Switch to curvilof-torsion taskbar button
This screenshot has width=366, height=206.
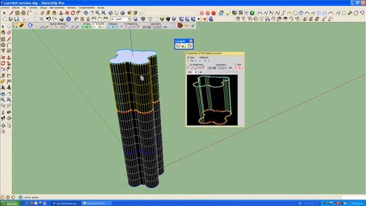(x=66, y=204)
